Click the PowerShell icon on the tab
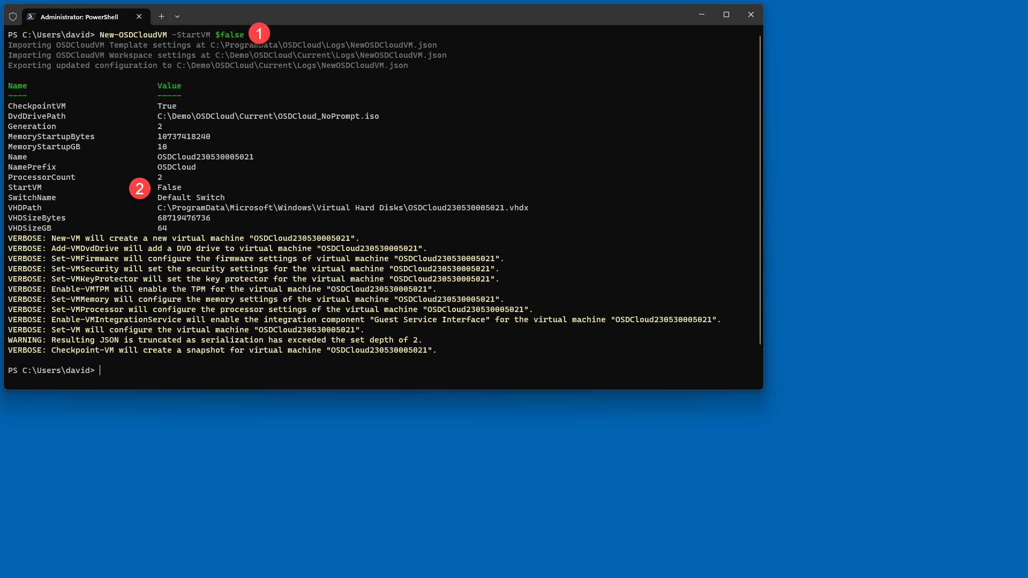The height and width of the screenshot is (578, 1028). (31, 17)
